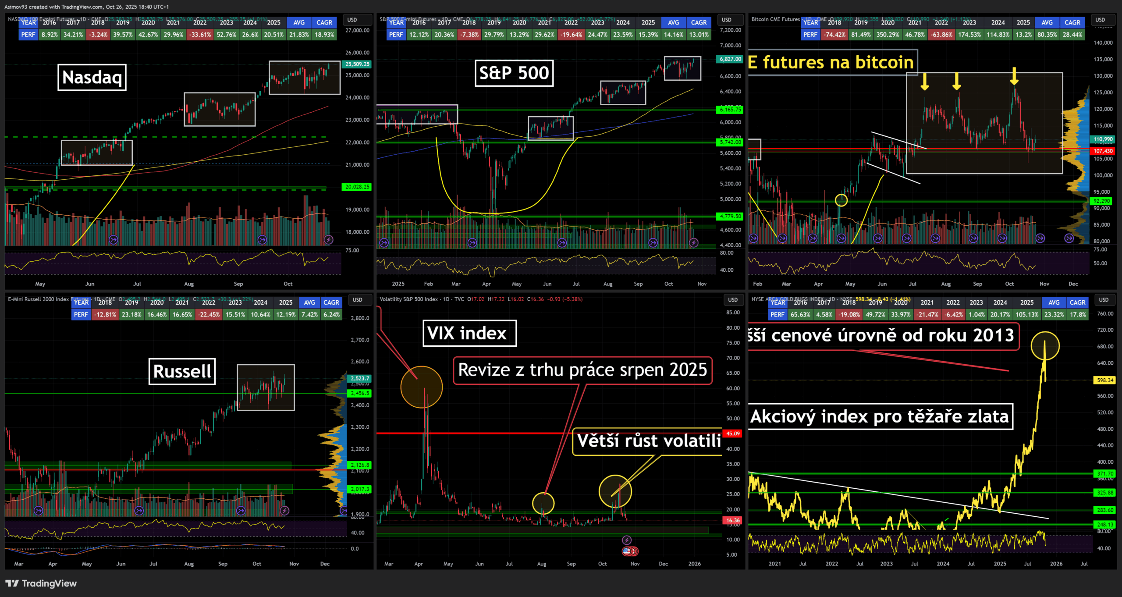The width and height of the screenshot is (1122, 597).
Task: Open the S&P 500 rollover icon above 2025 label
Action: click(x=384, y=242)
